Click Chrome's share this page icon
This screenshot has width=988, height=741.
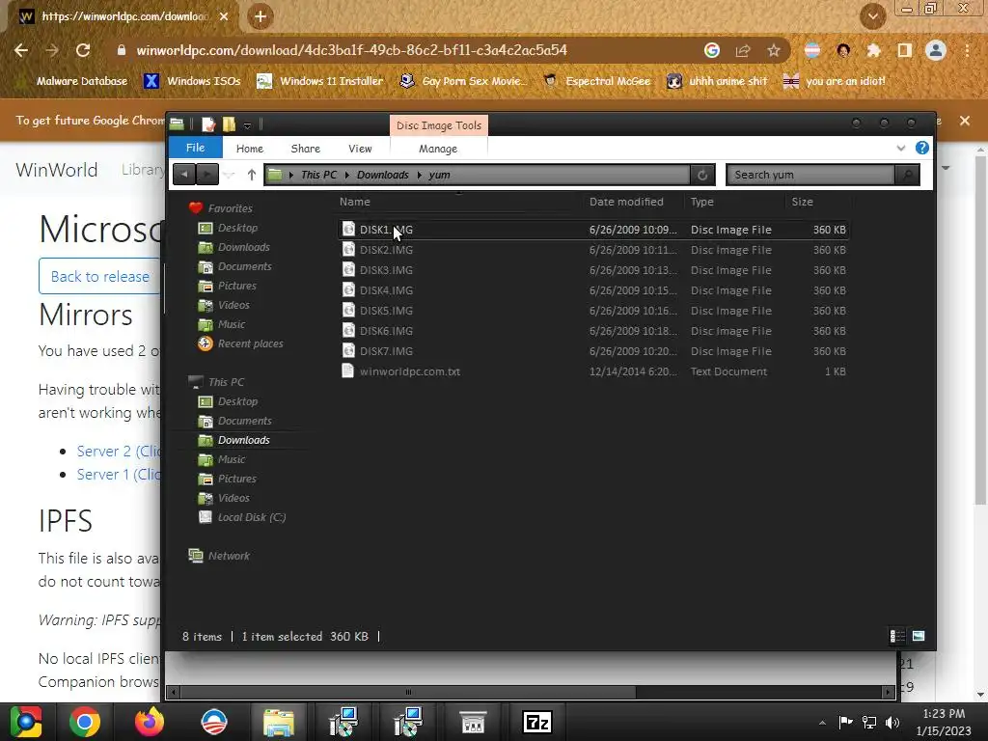[743, 50]
